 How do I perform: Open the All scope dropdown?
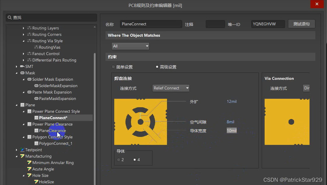pyautogui.click(x=147, y=46)
